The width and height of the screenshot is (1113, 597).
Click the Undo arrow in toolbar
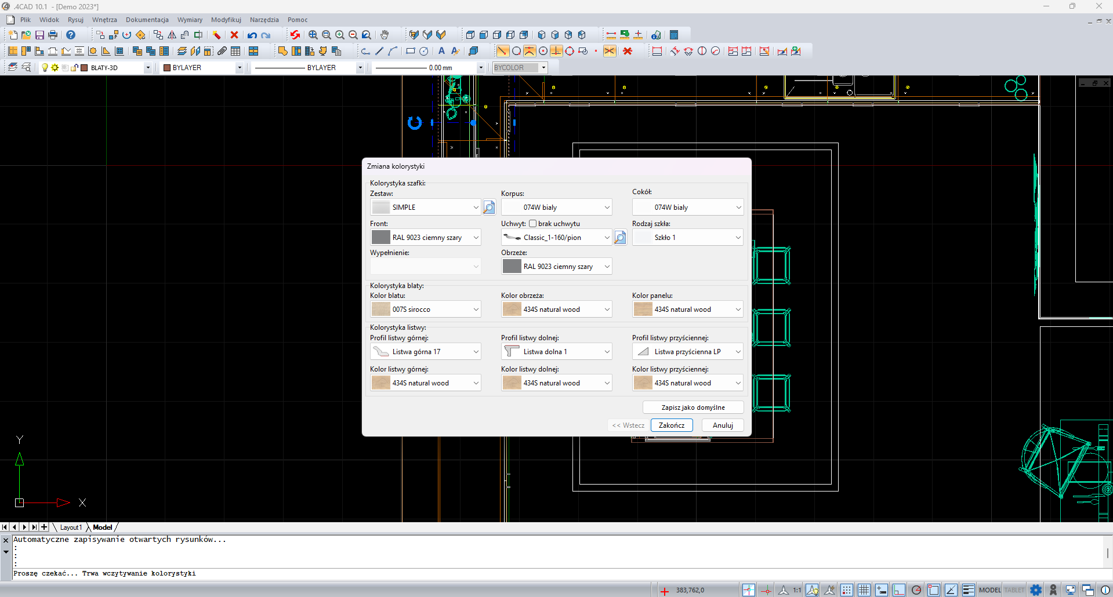[x=252, y=35]
